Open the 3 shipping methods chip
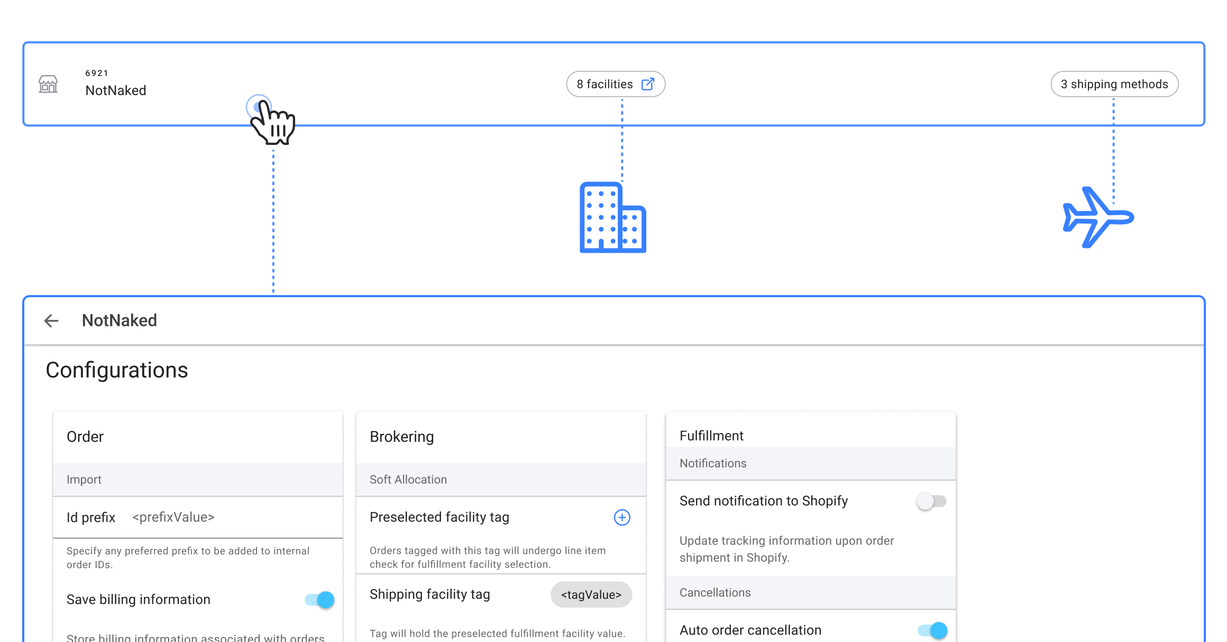Screen dimensions: 1227x642 click(x=1114, y=84)
